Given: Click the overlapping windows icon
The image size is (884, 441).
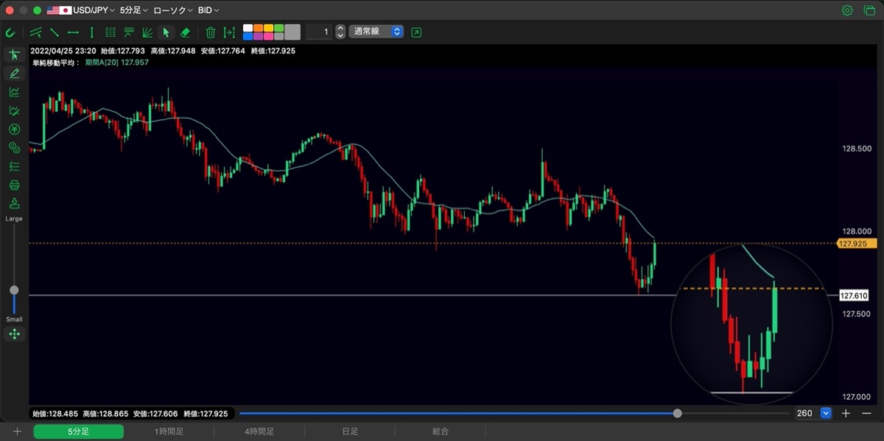Looking at the screenshot, I should (x=869, y=10).
